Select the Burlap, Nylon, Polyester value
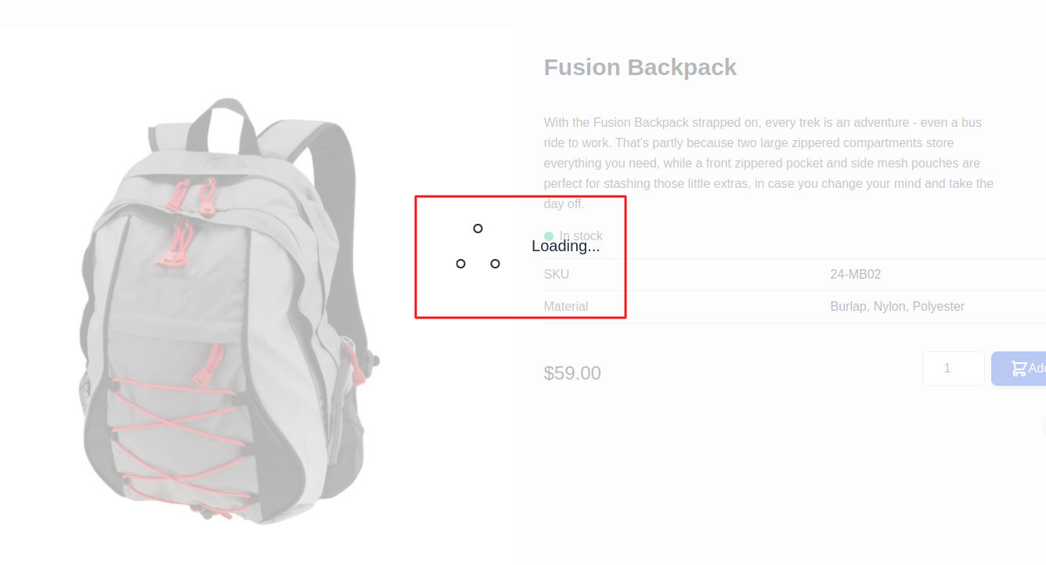The image size is (1046, 565). 896,307
